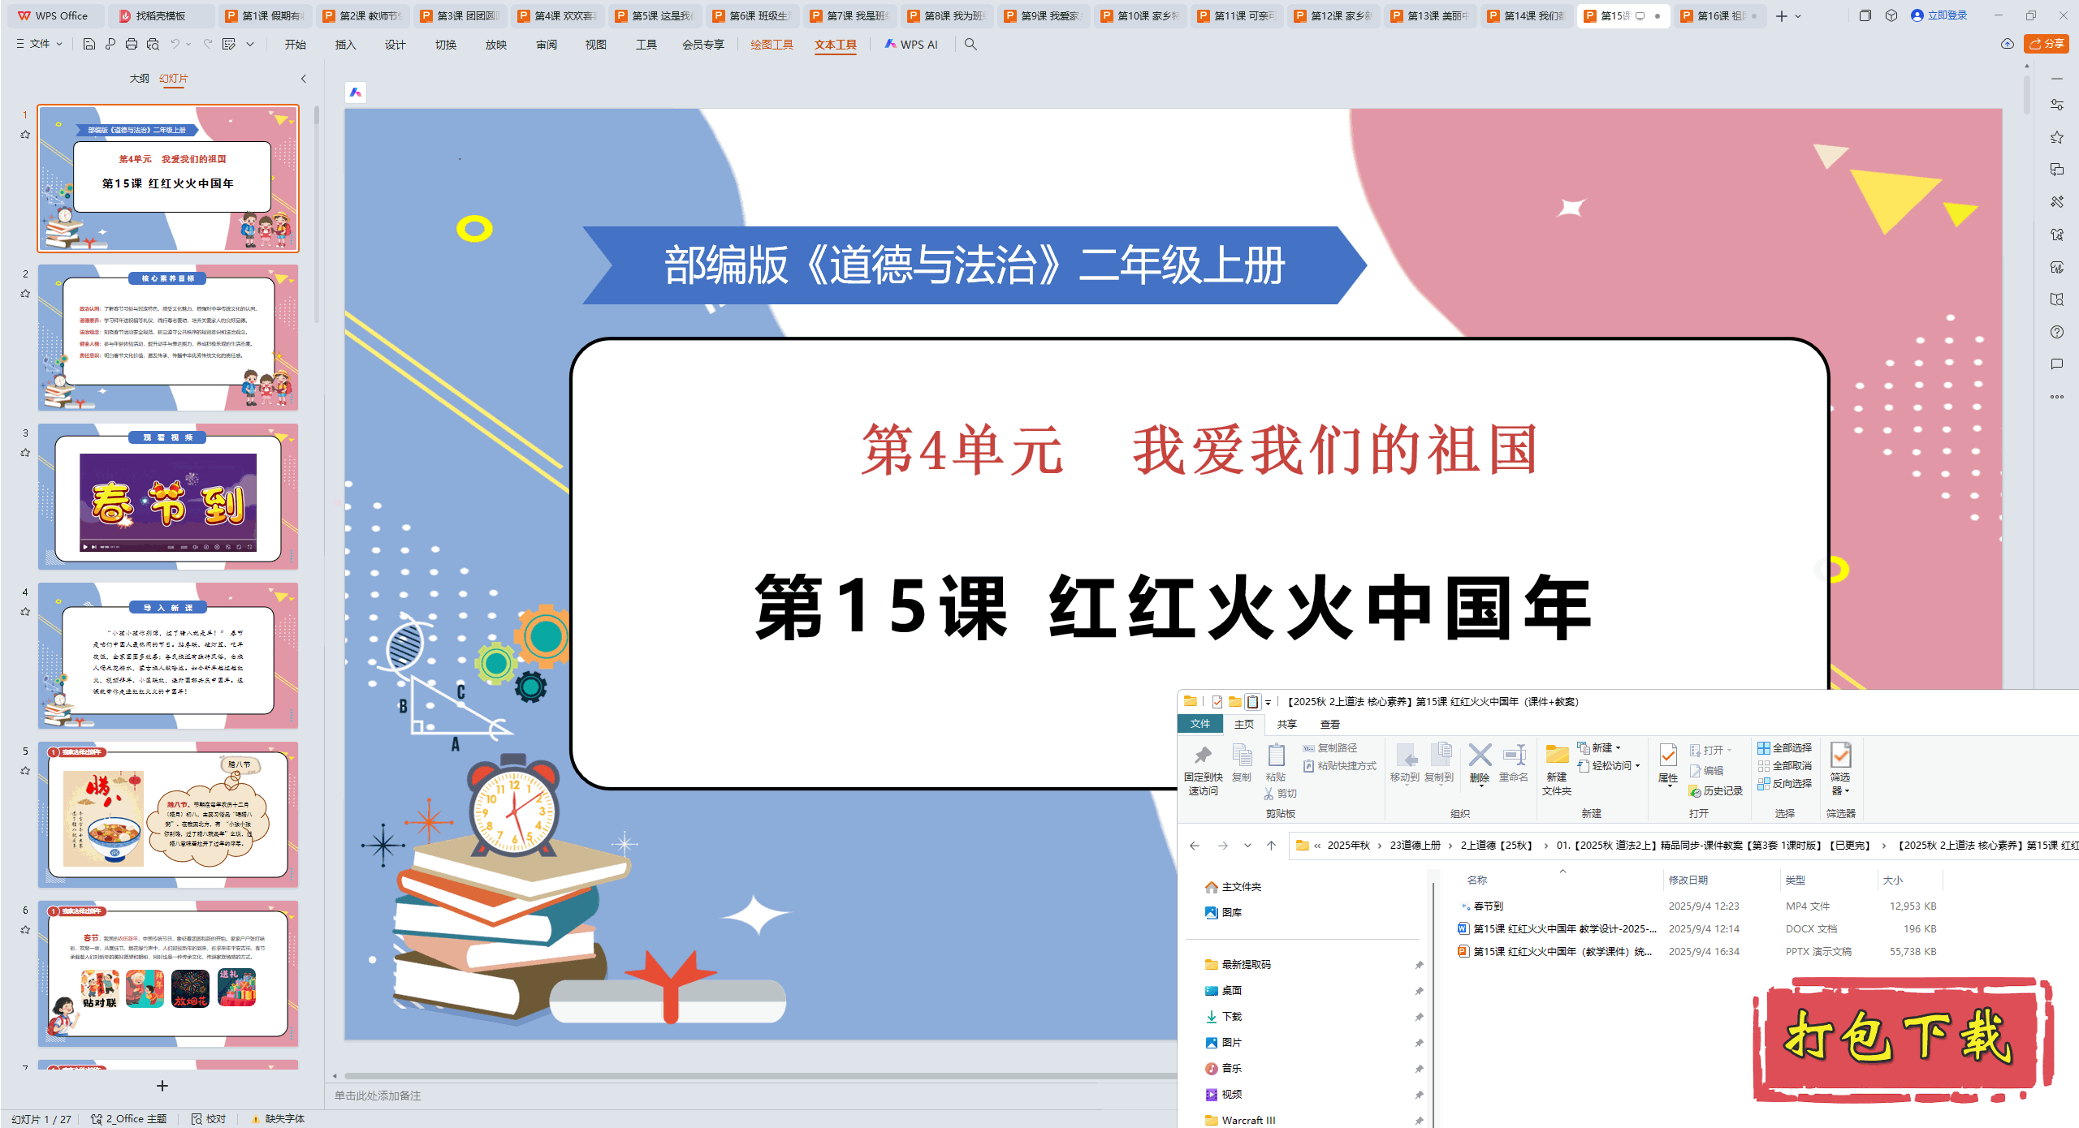Click the save icon in quick toolbar
Screen dimensions: 2079x1128
tap(89, 45)
